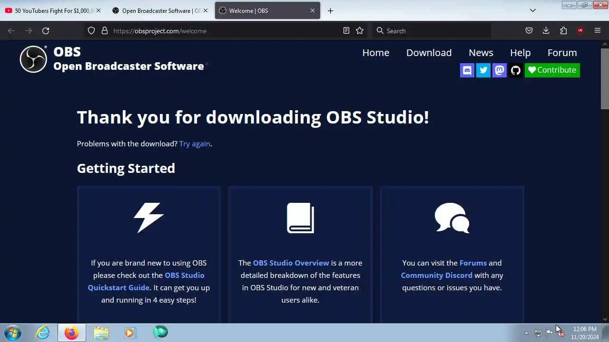Open the OBS Studio Overview link
The width and height of the screenshot is (609, 342).
click(291, 263)
